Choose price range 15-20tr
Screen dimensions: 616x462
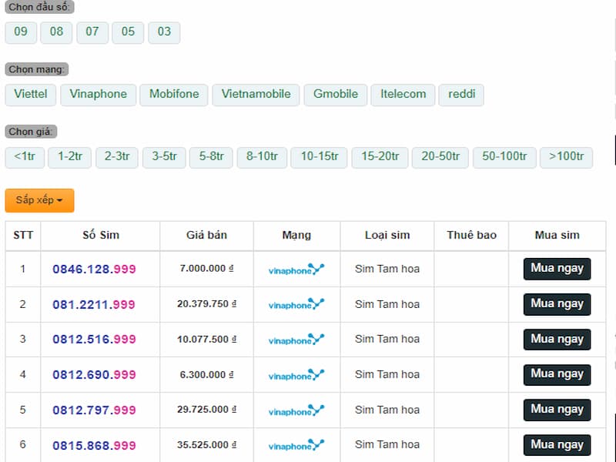pyautogui.click(x=380, y=157)
